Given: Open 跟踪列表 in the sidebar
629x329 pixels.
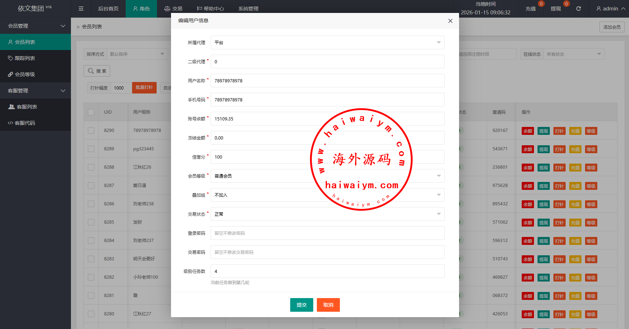Looking at the screenshot, I should (25, 58).
